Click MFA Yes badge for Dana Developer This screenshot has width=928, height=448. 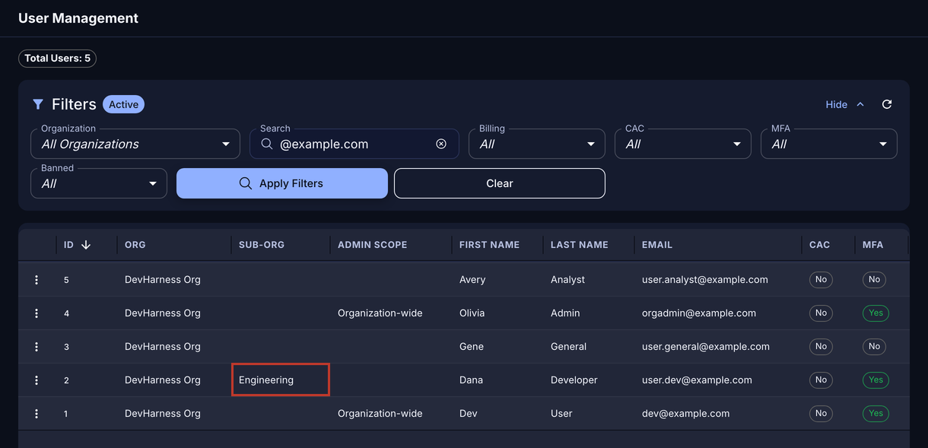(x=876, y=380)
